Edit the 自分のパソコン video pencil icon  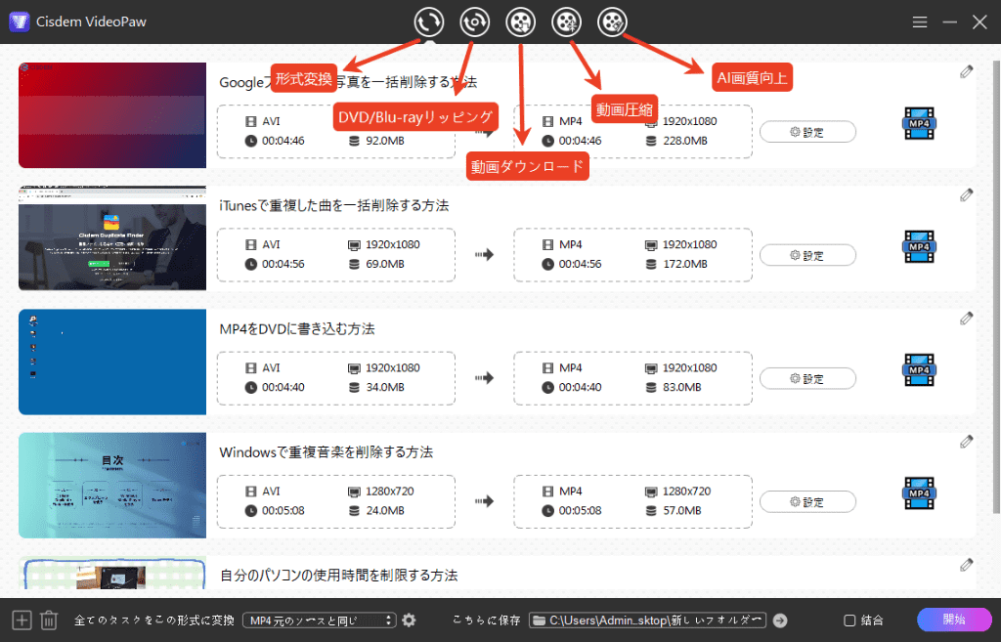966,565
